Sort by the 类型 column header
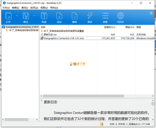156x128 pixels. coord(139,27)
